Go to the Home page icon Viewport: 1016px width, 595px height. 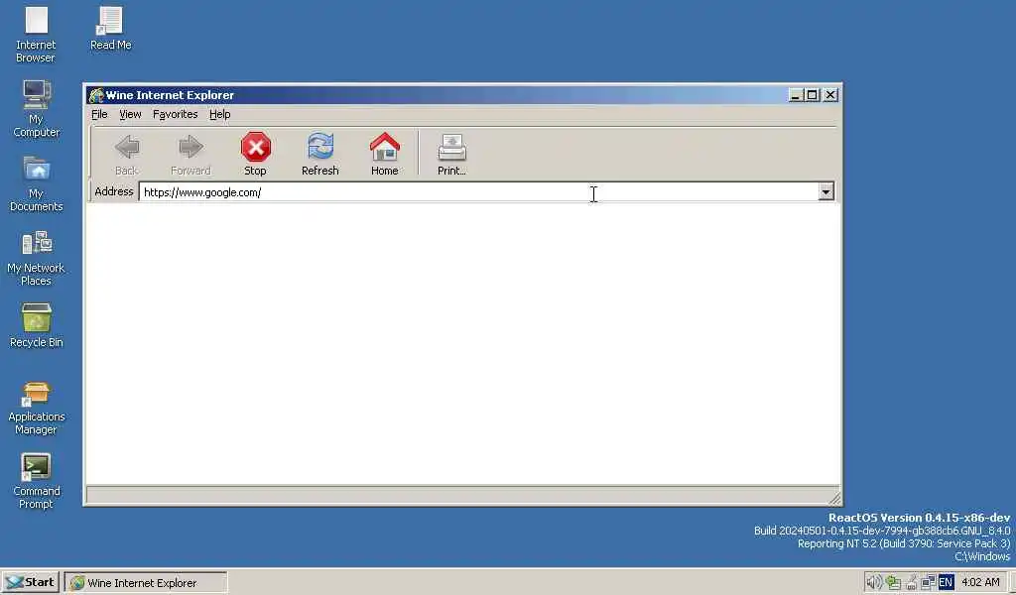(x=384, y=154)
